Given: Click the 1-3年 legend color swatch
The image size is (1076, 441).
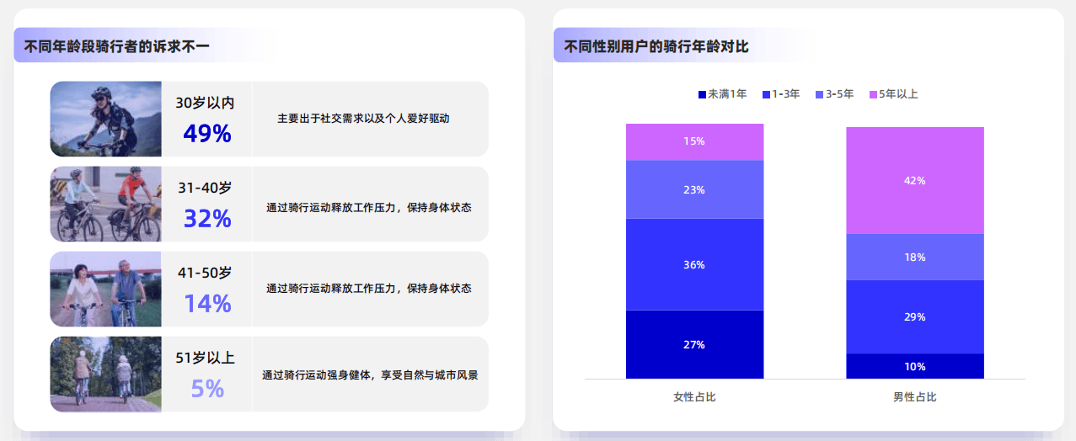Looking at the screenshot, I should point(767,94).
